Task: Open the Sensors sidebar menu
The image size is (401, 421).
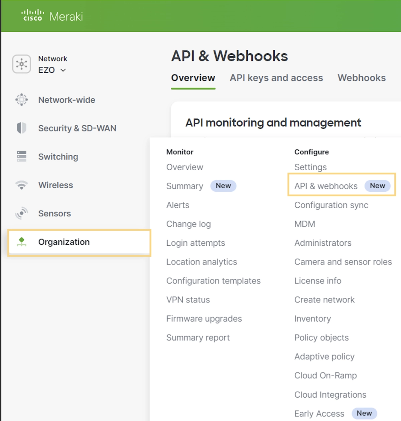Action: (x=54, y=213)
